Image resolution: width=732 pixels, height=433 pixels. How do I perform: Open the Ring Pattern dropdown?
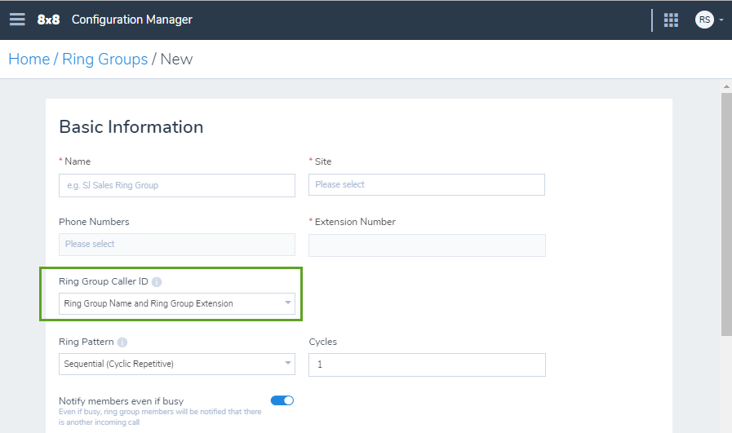[177, 364]
